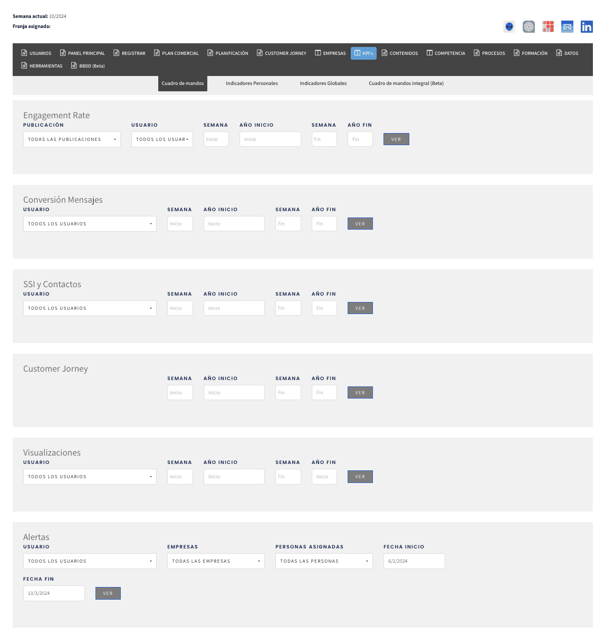This screenshot has width=614, height=644.
Task: Open BBDD (Beta) navigation item
Action: (x=88, y=66)
